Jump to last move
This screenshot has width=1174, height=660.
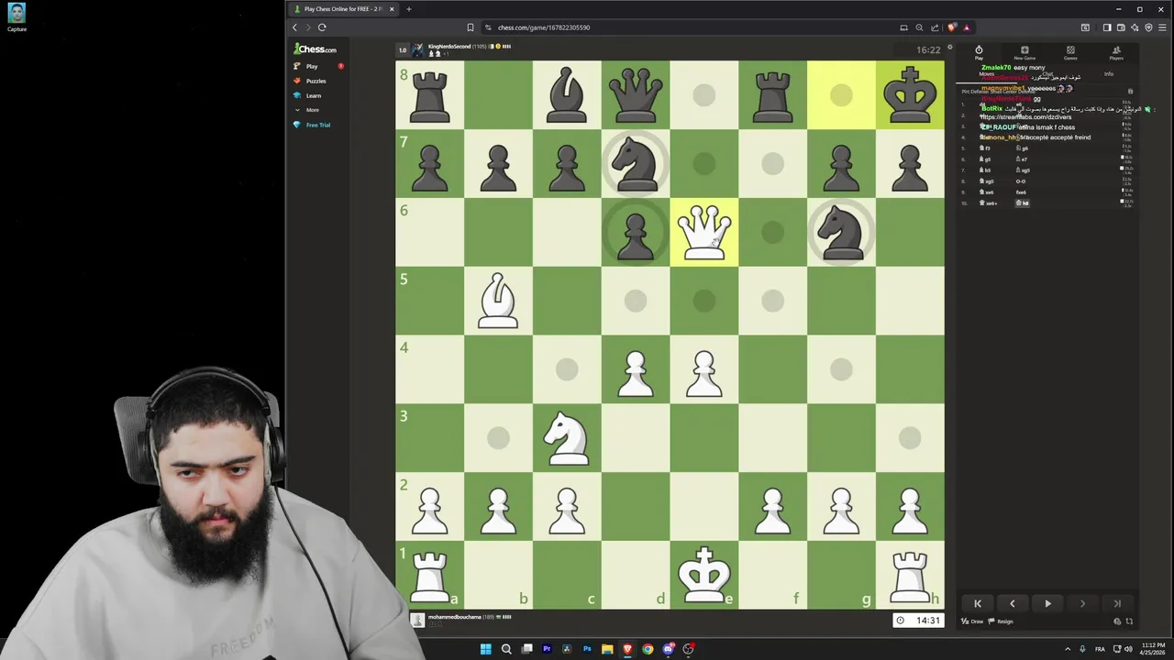coord(1117,603)
